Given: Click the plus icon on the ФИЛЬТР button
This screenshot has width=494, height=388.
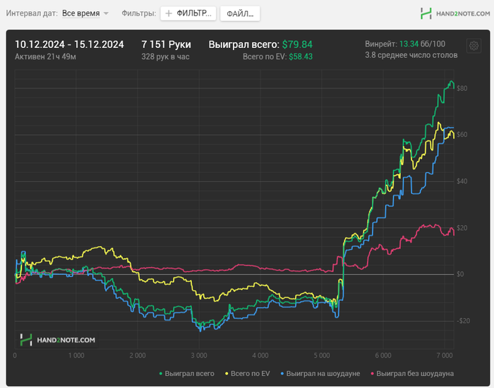Looking at the screenshot, I should [169, 13].
